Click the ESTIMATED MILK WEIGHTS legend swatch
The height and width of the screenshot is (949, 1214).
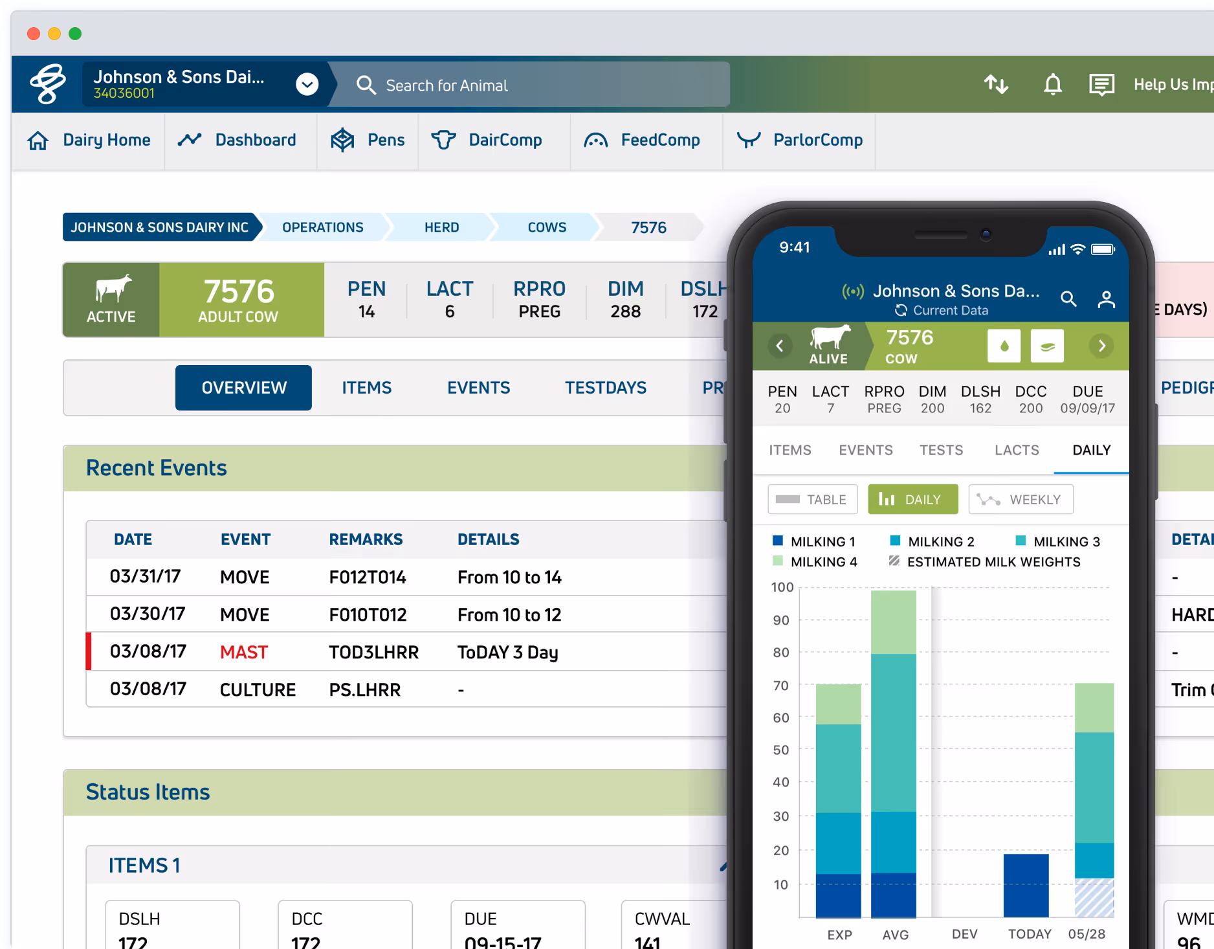tap(894, 562)
